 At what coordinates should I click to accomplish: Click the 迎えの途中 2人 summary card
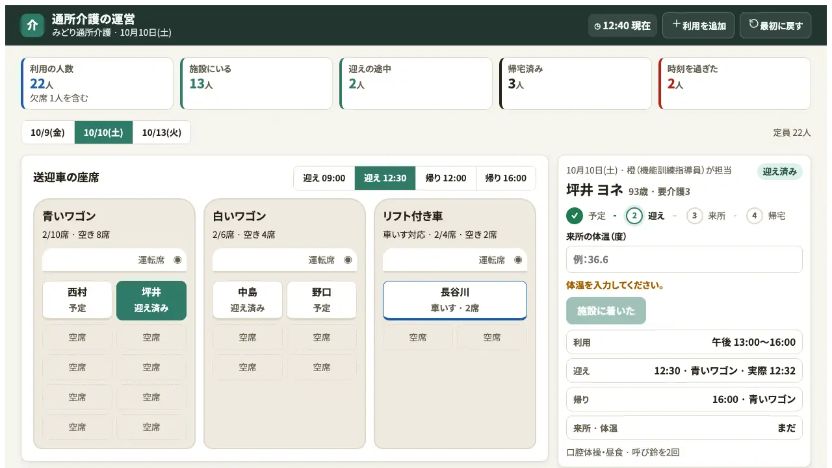click(416, 84)
